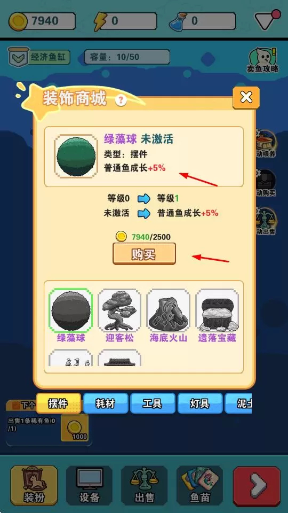288x513 pixels.
Task: Select the 绿藻球 decoration thumbnail
Action: pos(70,310)
